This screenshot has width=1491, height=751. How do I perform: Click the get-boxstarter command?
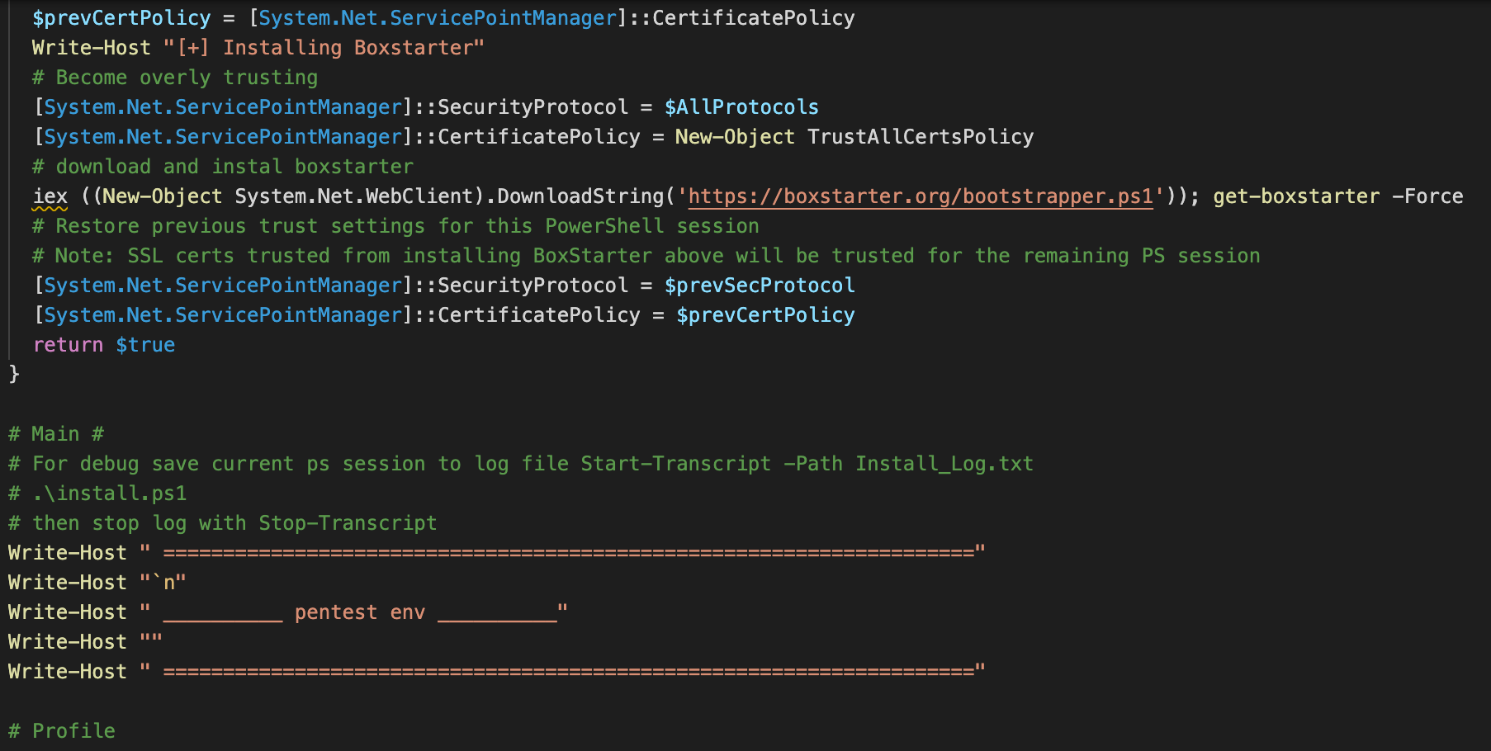pyautogui.click(x=1295, y=196)
